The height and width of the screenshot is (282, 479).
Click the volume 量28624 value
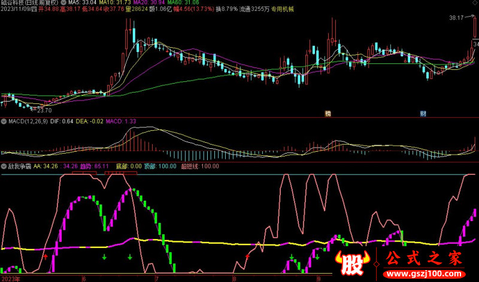coord(137,9)
